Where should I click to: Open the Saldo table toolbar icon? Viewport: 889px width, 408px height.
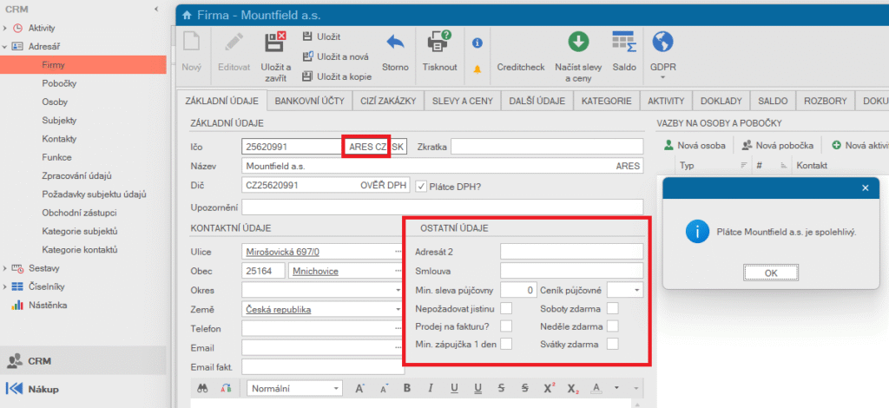[623, 42]
